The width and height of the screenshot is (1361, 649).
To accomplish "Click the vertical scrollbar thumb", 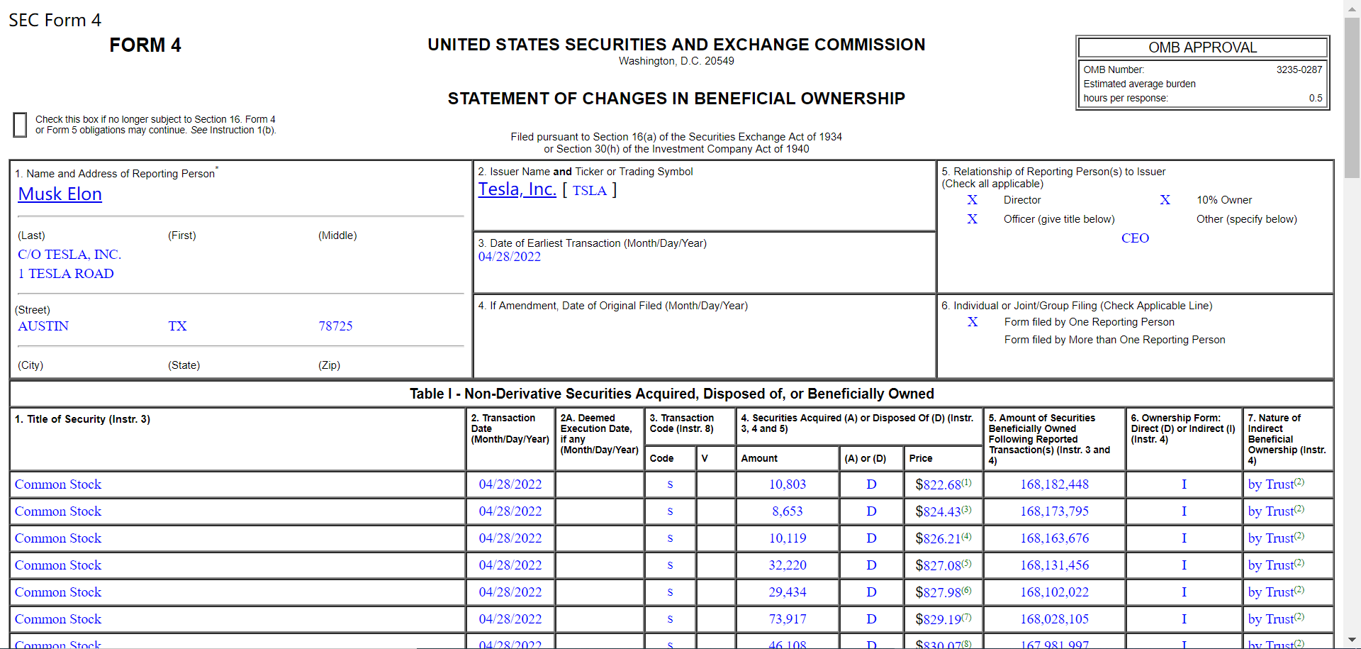I will coord(1352,98).
